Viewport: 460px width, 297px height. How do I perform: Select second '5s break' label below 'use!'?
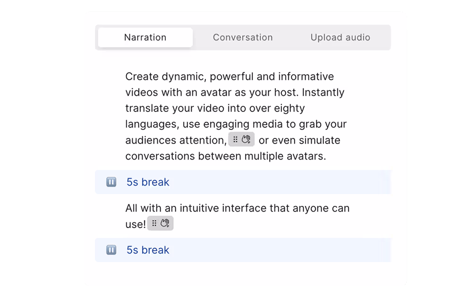click(x=148, y=250)
